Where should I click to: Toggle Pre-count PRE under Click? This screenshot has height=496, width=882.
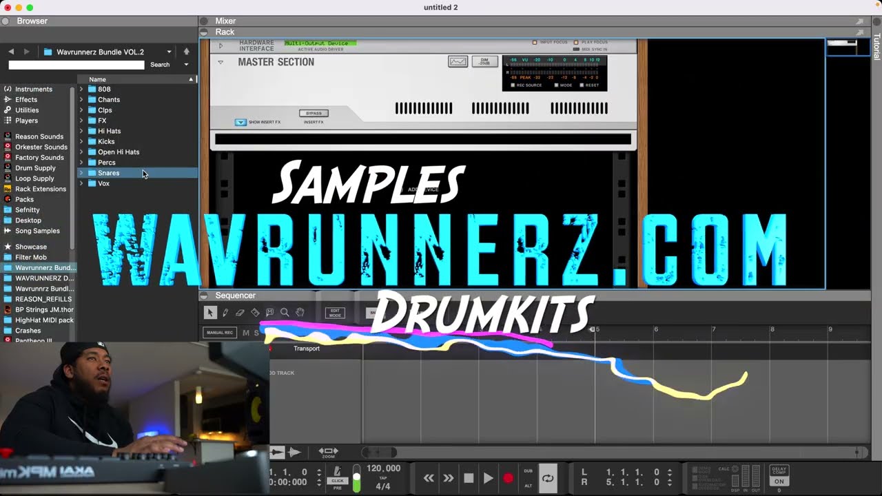(x=338, y=488)
